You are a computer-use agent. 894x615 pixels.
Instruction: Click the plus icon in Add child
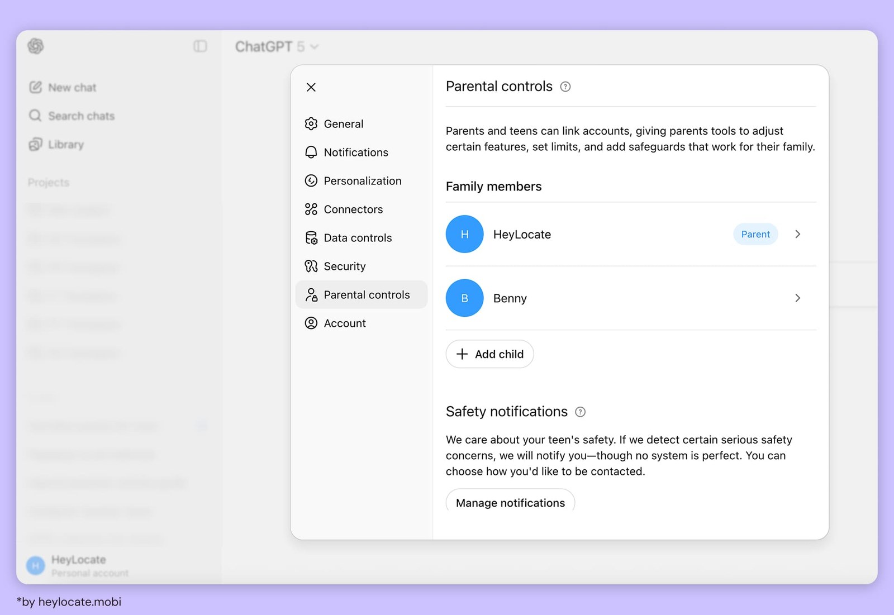tap(462, 354)
